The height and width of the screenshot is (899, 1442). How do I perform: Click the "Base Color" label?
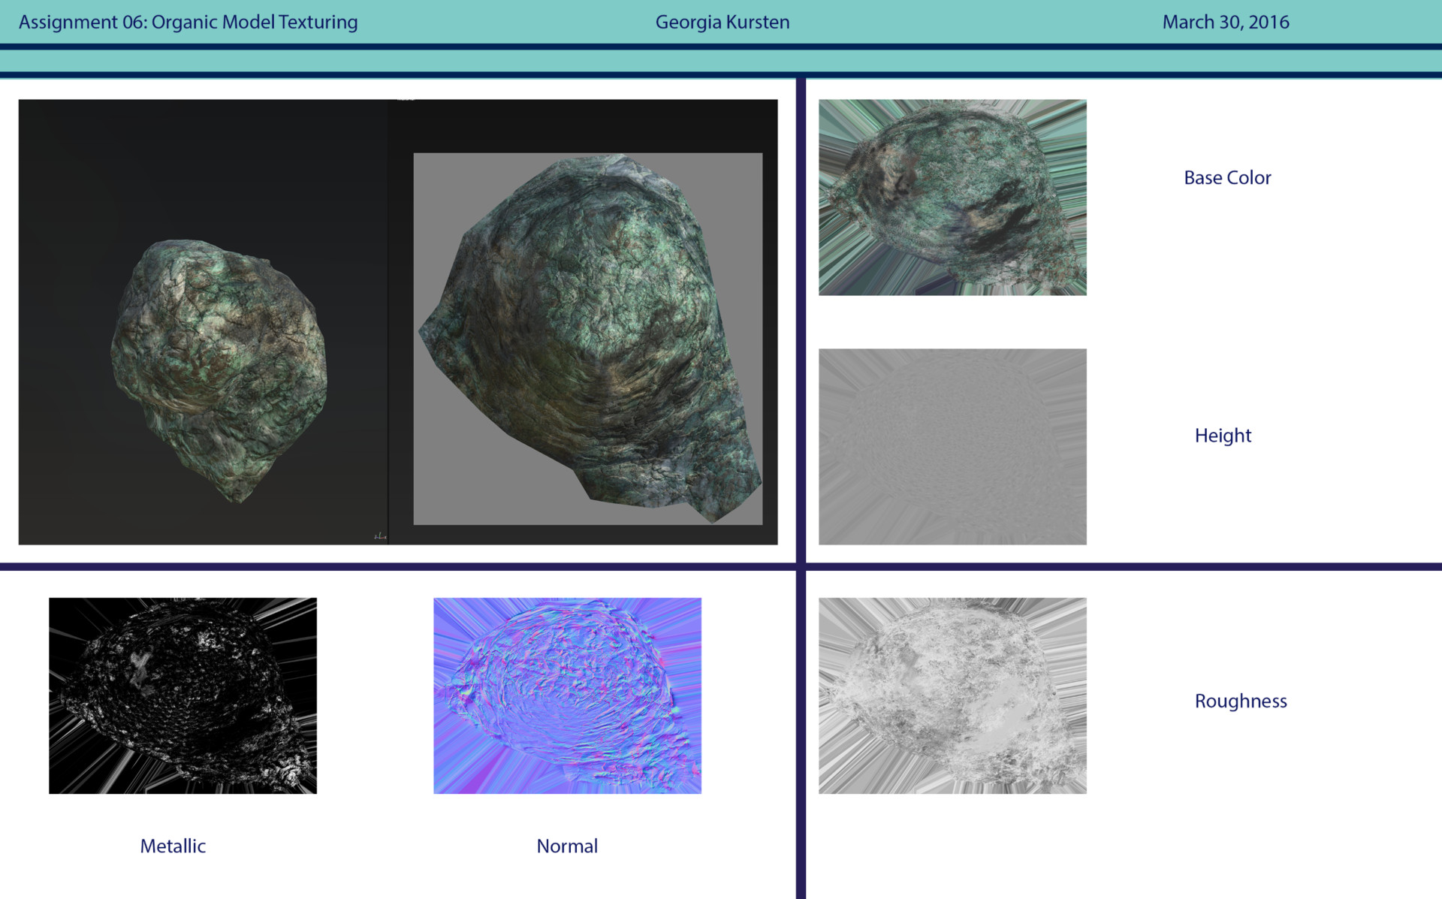pyautogui.click(x=1227, y=178)
